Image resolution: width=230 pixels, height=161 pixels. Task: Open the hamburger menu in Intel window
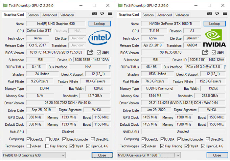click(110, 13)
